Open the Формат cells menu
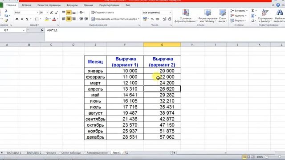This screenshot has height=160, width=285. (x=238, y=20)
